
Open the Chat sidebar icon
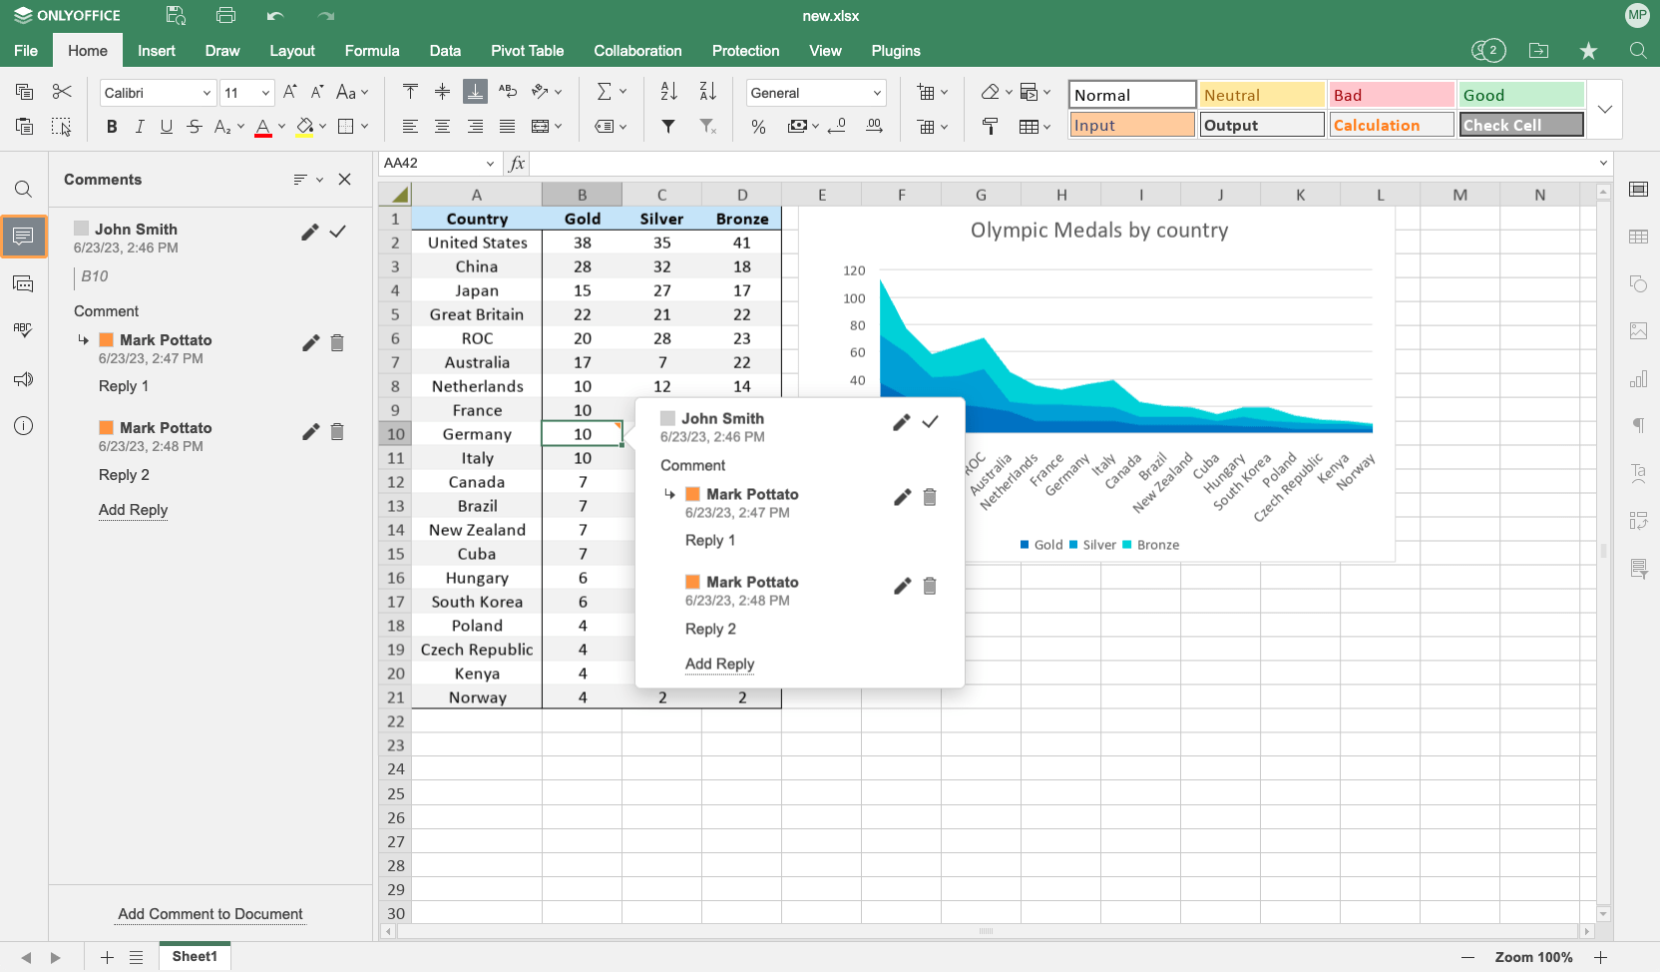(24, 284)
